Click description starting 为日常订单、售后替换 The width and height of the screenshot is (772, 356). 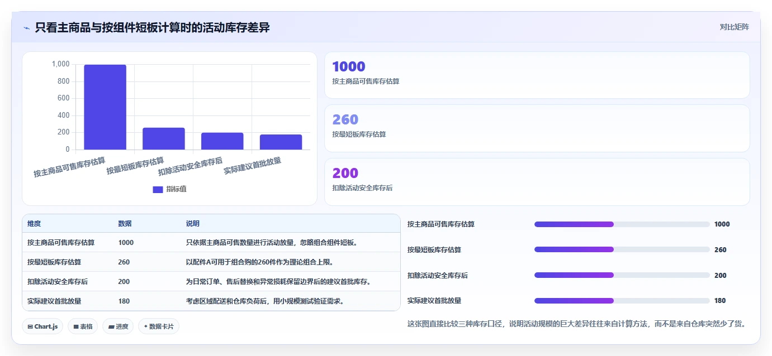click(x=278, y=282)
